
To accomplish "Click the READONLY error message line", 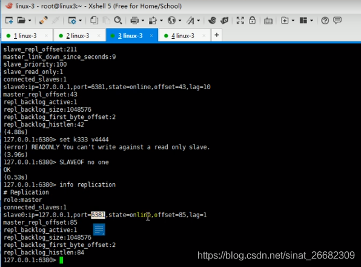I will point(107,147).
